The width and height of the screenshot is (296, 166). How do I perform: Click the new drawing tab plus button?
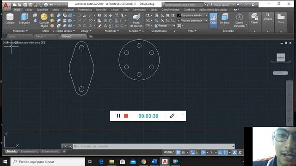pyautogui.click(x=91, y=36)
